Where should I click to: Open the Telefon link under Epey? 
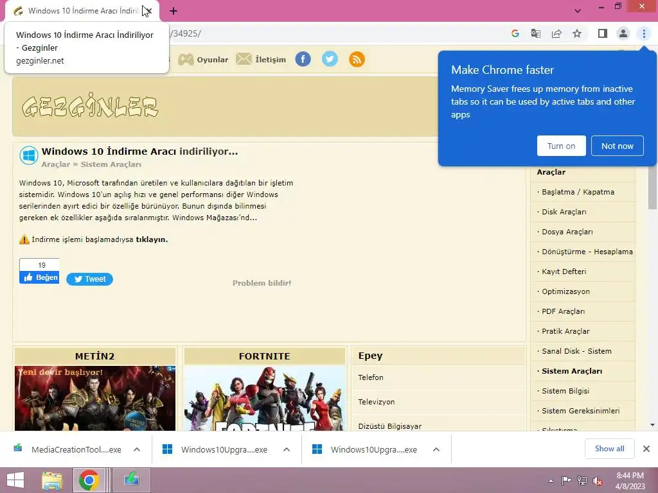(x=371, y=377)
